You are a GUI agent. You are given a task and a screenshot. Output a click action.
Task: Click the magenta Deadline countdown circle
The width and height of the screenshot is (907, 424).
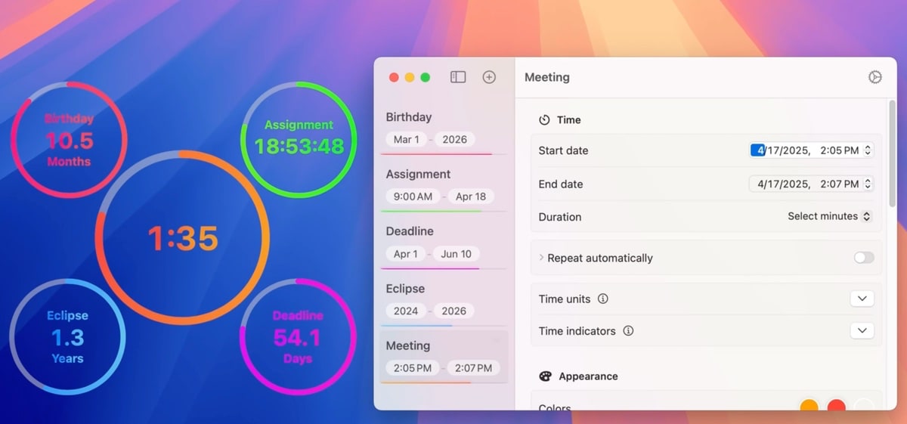(297, 336)
